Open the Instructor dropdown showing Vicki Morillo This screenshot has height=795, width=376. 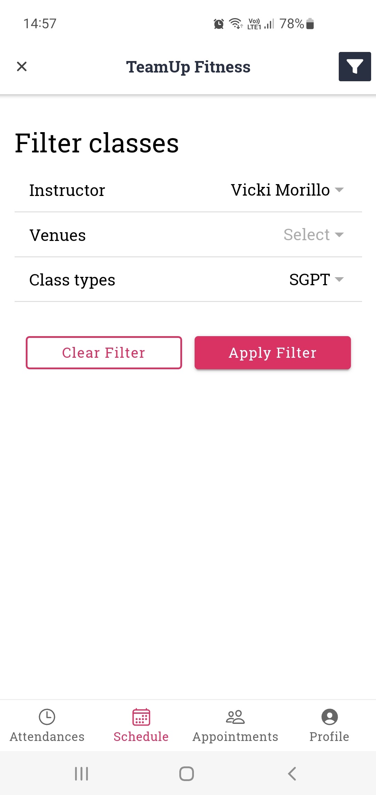tap(287, 190)
